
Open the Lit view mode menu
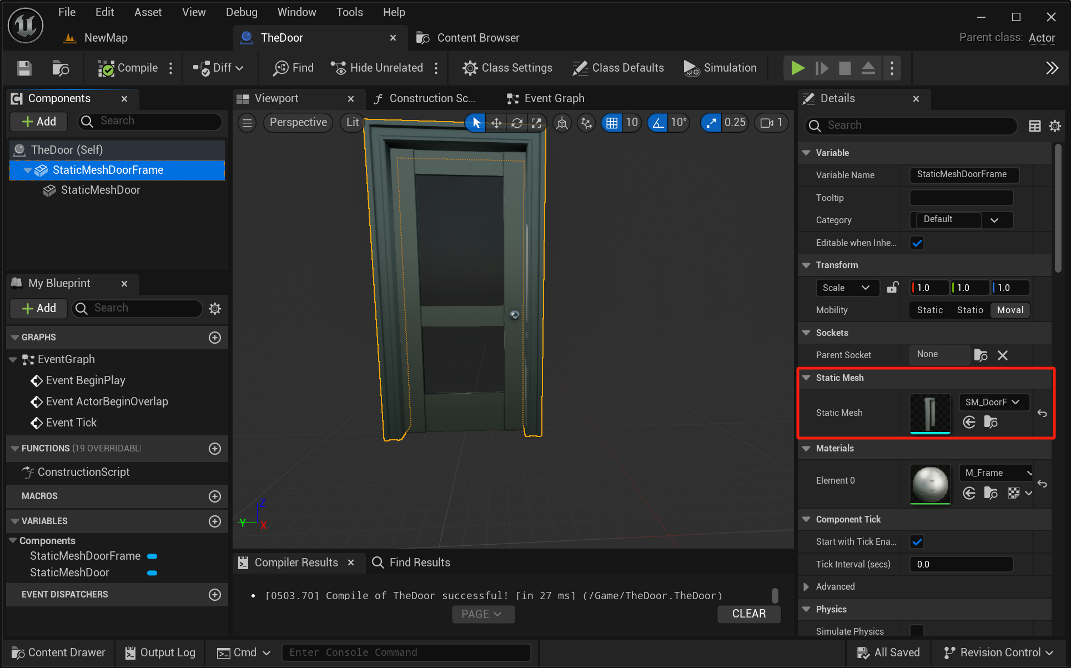(x=352, y=123)
